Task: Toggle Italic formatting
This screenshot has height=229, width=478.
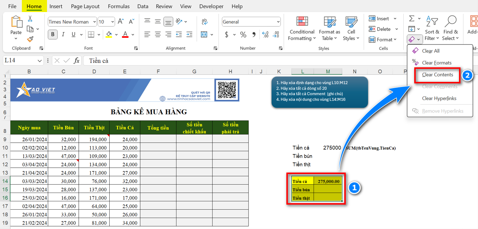Action: [x=63, y=35]
